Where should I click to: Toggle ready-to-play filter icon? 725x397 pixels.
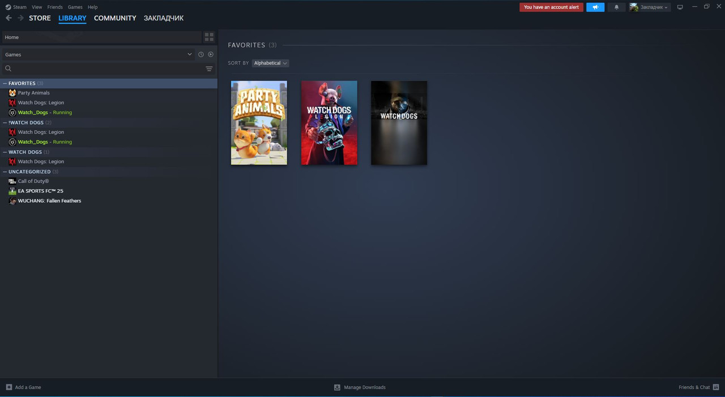click(x=211, y=54)
